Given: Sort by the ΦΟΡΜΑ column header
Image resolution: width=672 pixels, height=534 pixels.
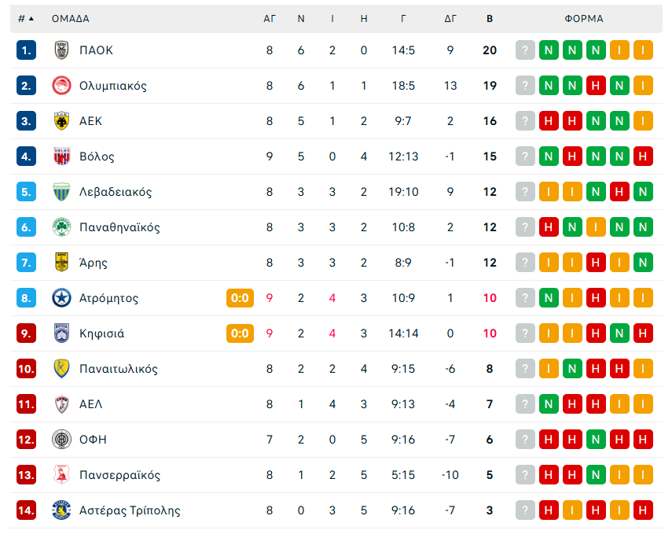Looking at the screenshot, I should point(582,19).
